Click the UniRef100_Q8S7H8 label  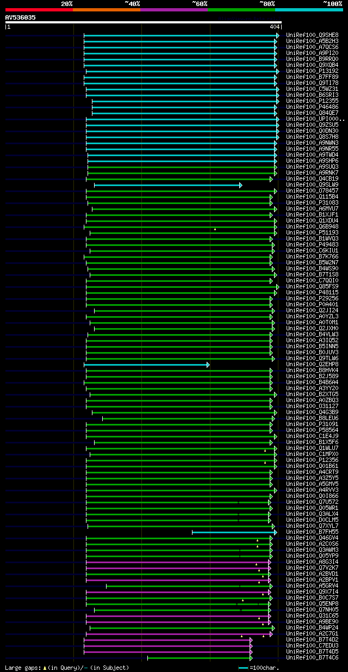coord(312,137)
